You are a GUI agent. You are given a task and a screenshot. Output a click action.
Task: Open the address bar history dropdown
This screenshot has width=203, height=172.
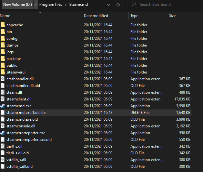coord(108,4)
